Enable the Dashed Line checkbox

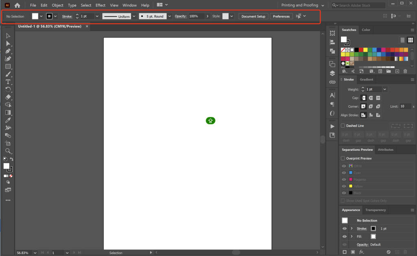343,126
